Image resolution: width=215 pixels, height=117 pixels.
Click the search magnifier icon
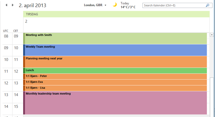(x=208, y=5)
